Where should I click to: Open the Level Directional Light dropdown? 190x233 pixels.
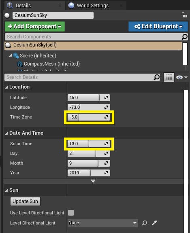(102, 223)
